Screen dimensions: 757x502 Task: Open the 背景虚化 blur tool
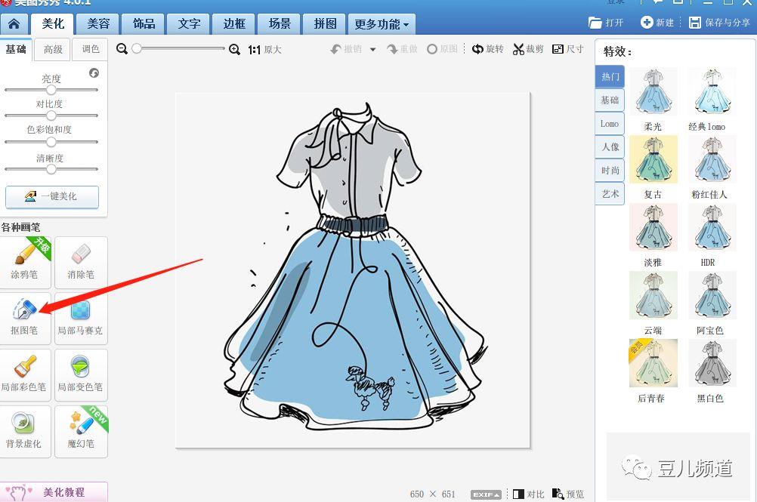(x=25, y=431)
